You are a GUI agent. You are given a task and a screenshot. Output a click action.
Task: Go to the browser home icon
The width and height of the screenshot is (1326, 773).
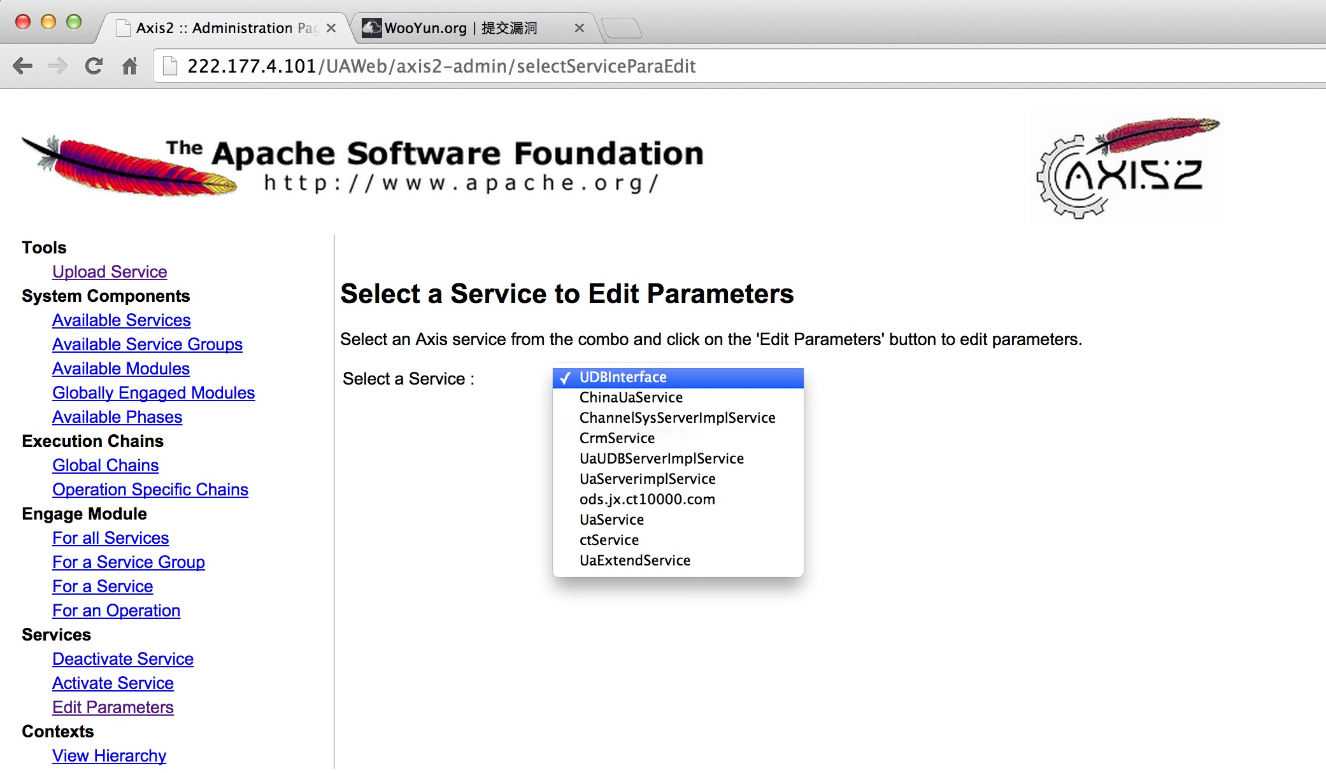click(x=129, y=66)
